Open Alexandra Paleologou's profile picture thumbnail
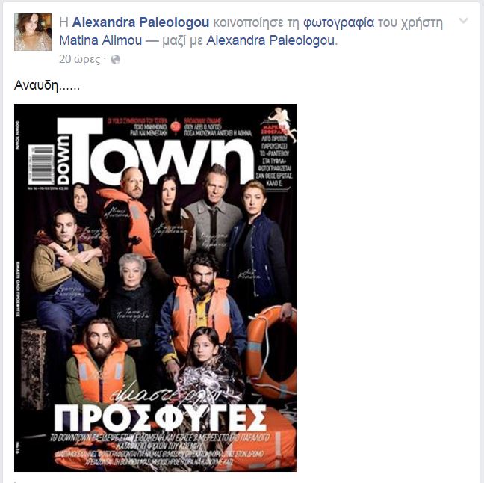 (x=33, y=32)
